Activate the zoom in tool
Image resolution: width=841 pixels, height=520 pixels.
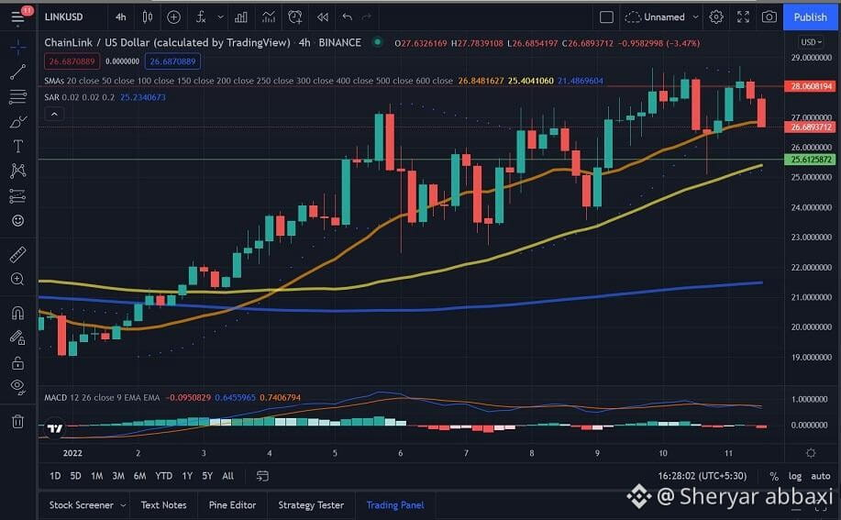pos(17,280)
